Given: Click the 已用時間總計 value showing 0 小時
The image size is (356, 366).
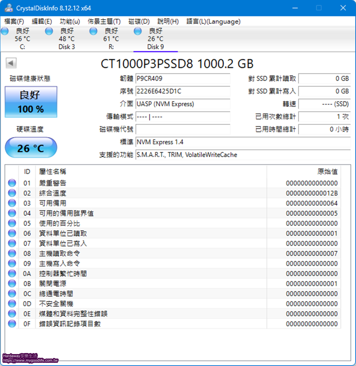Looking at the screenshot, I should [325, 129].
